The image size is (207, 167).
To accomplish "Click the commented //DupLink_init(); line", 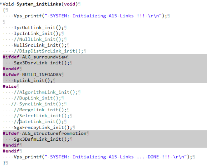I will [x=38, y=98].
